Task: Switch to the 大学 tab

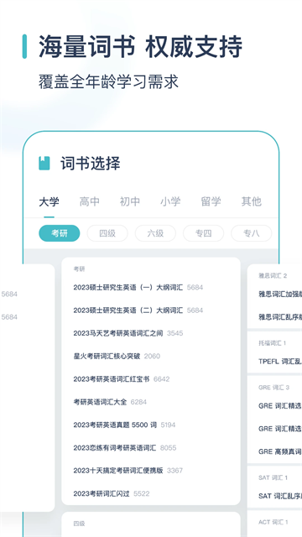Action: (49, 201)
